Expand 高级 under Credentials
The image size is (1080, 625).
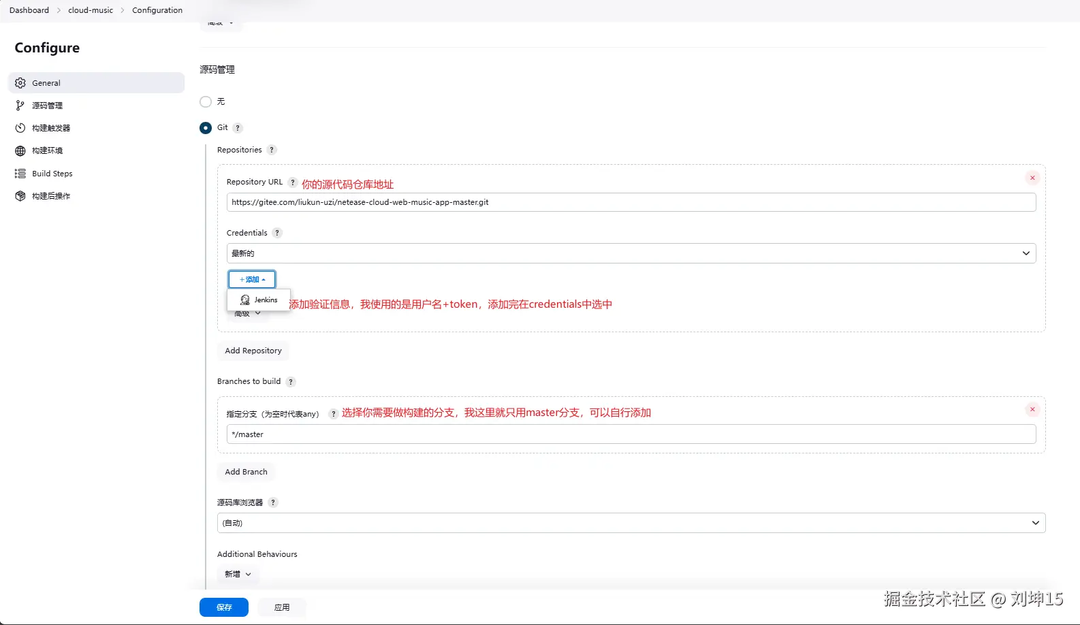click(248, 314)
